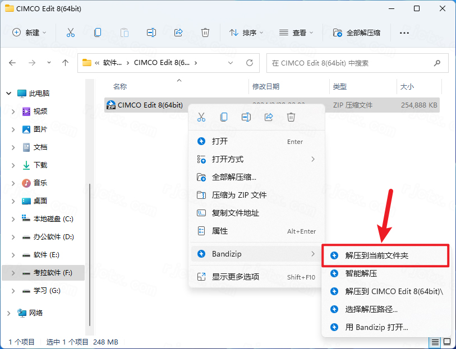Open the 查看 view dropdown
The height and width of the screenshot is (349, 456).
296,32
